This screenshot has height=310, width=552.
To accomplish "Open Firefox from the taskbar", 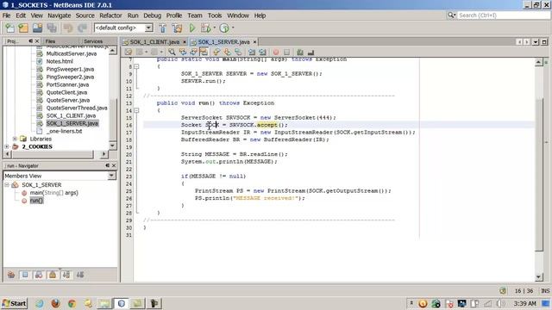I will point(55,303).
